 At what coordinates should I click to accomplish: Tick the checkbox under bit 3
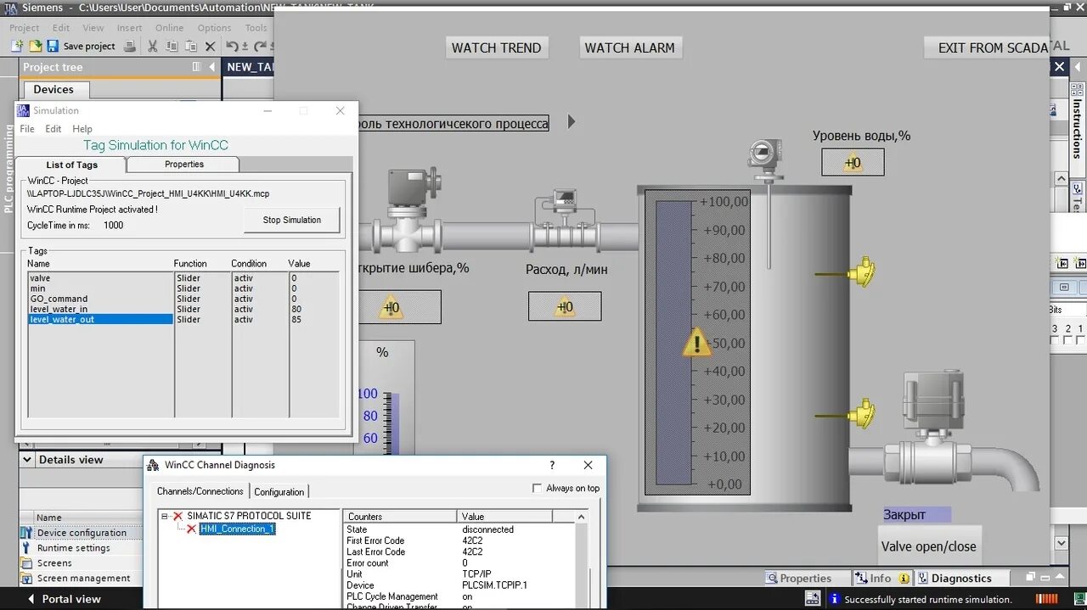tap(1055, 340)
